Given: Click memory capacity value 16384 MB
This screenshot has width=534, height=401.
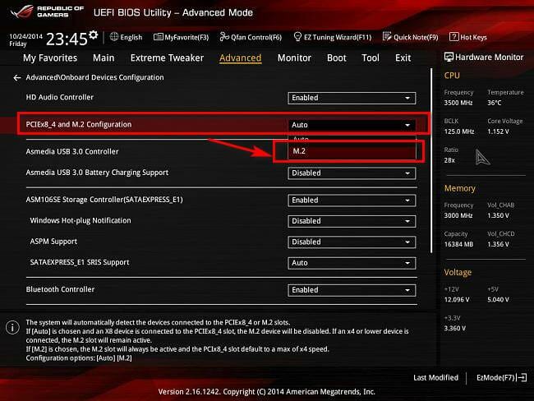Looking at the screenshot, I should 458,244.
